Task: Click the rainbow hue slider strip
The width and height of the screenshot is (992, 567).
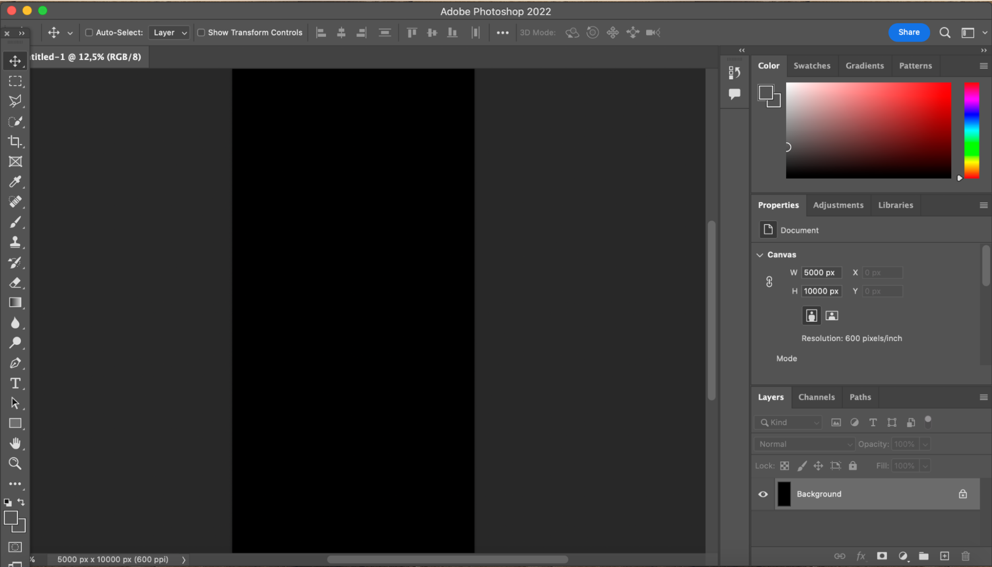Action: coord(971,130)
